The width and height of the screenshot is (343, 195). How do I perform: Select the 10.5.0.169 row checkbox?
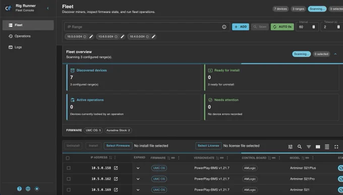point(69,190)
